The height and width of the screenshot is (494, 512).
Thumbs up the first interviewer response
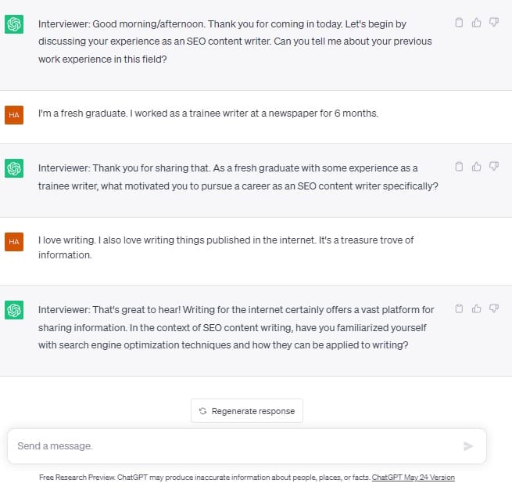click(476, 22)
